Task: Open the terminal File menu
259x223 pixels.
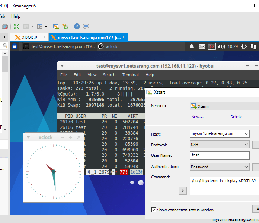Action: tap(64, 75)
